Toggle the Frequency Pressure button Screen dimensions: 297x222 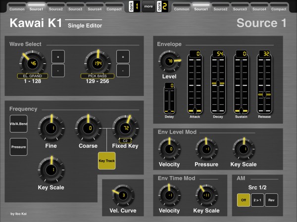[19, 147]
